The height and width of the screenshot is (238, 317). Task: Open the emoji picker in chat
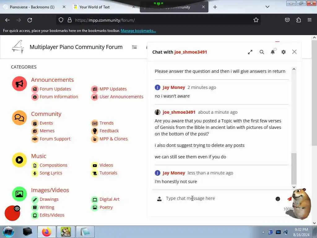[278, 199]
